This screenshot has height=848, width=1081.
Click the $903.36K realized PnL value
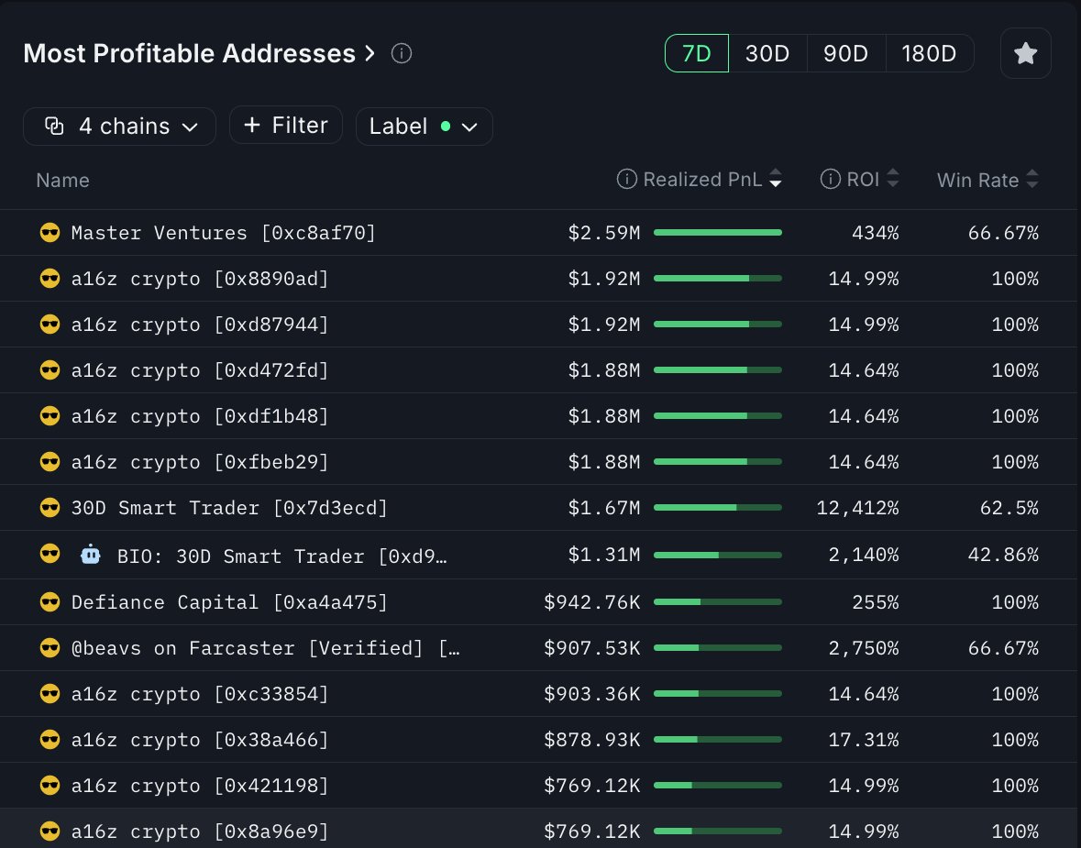(x=592, y=694)
